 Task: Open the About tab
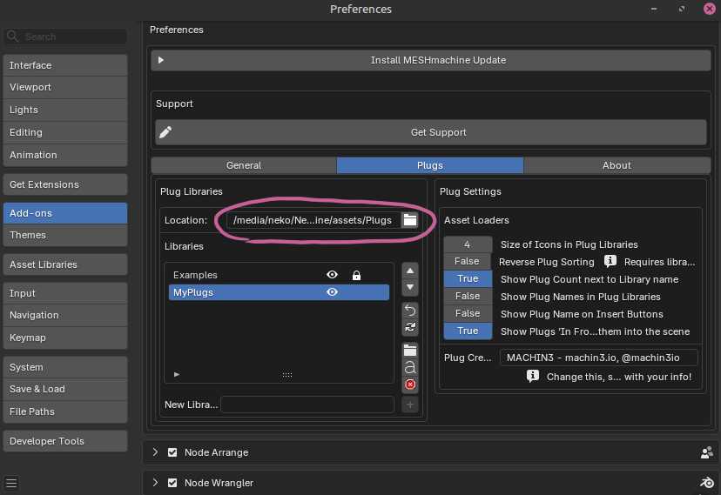point(617,165)
